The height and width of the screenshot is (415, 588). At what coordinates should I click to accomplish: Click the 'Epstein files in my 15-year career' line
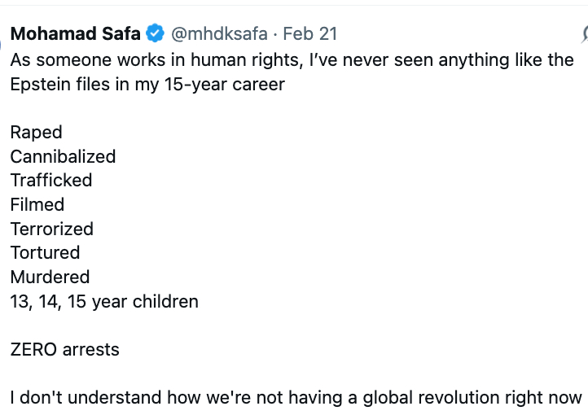(x=147, y=84)
